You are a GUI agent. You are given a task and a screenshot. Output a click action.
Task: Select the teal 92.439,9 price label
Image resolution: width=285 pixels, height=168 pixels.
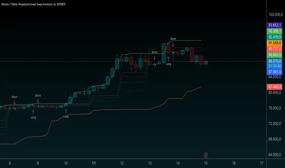(275, 37)
